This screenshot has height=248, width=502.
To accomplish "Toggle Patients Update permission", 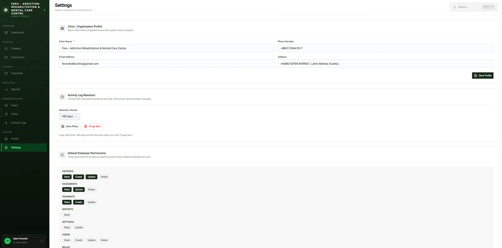I will coord(91,177).
